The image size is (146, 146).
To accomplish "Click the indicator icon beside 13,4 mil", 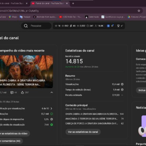I will click(x=122, y=84).
